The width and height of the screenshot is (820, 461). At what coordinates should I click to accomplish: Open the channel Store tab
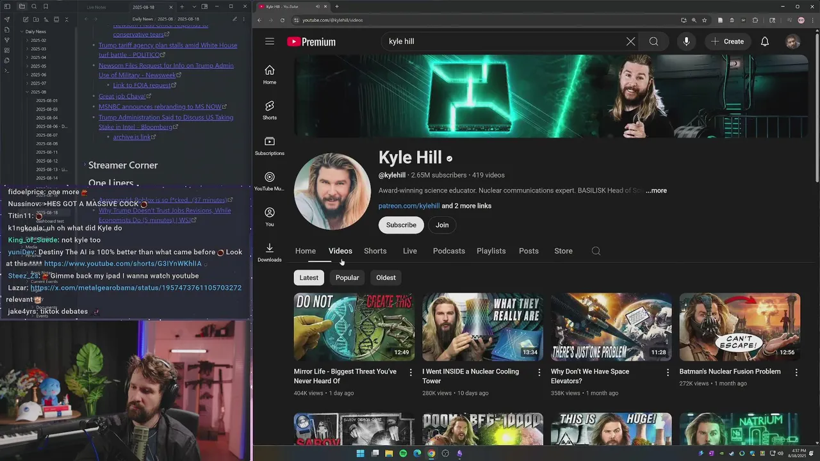564,251
